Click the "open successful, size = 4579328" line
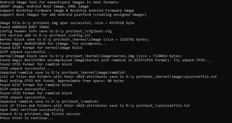232x123 pixels. point(67,23)
